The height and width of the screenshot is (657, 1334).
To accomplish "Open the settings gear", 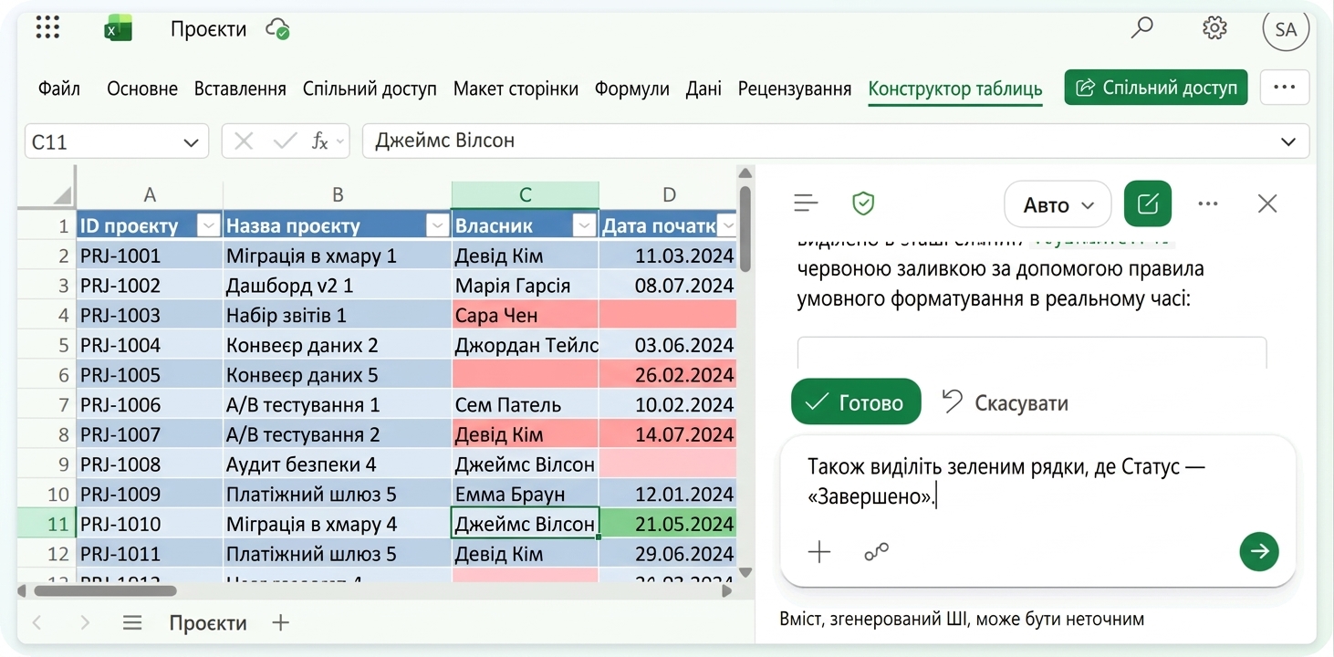I will tap(1214, 28).
